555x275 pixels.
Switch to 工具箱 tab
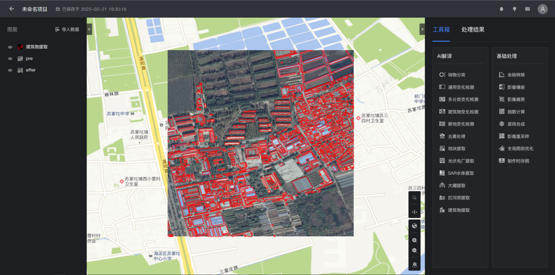click(441, 30)
